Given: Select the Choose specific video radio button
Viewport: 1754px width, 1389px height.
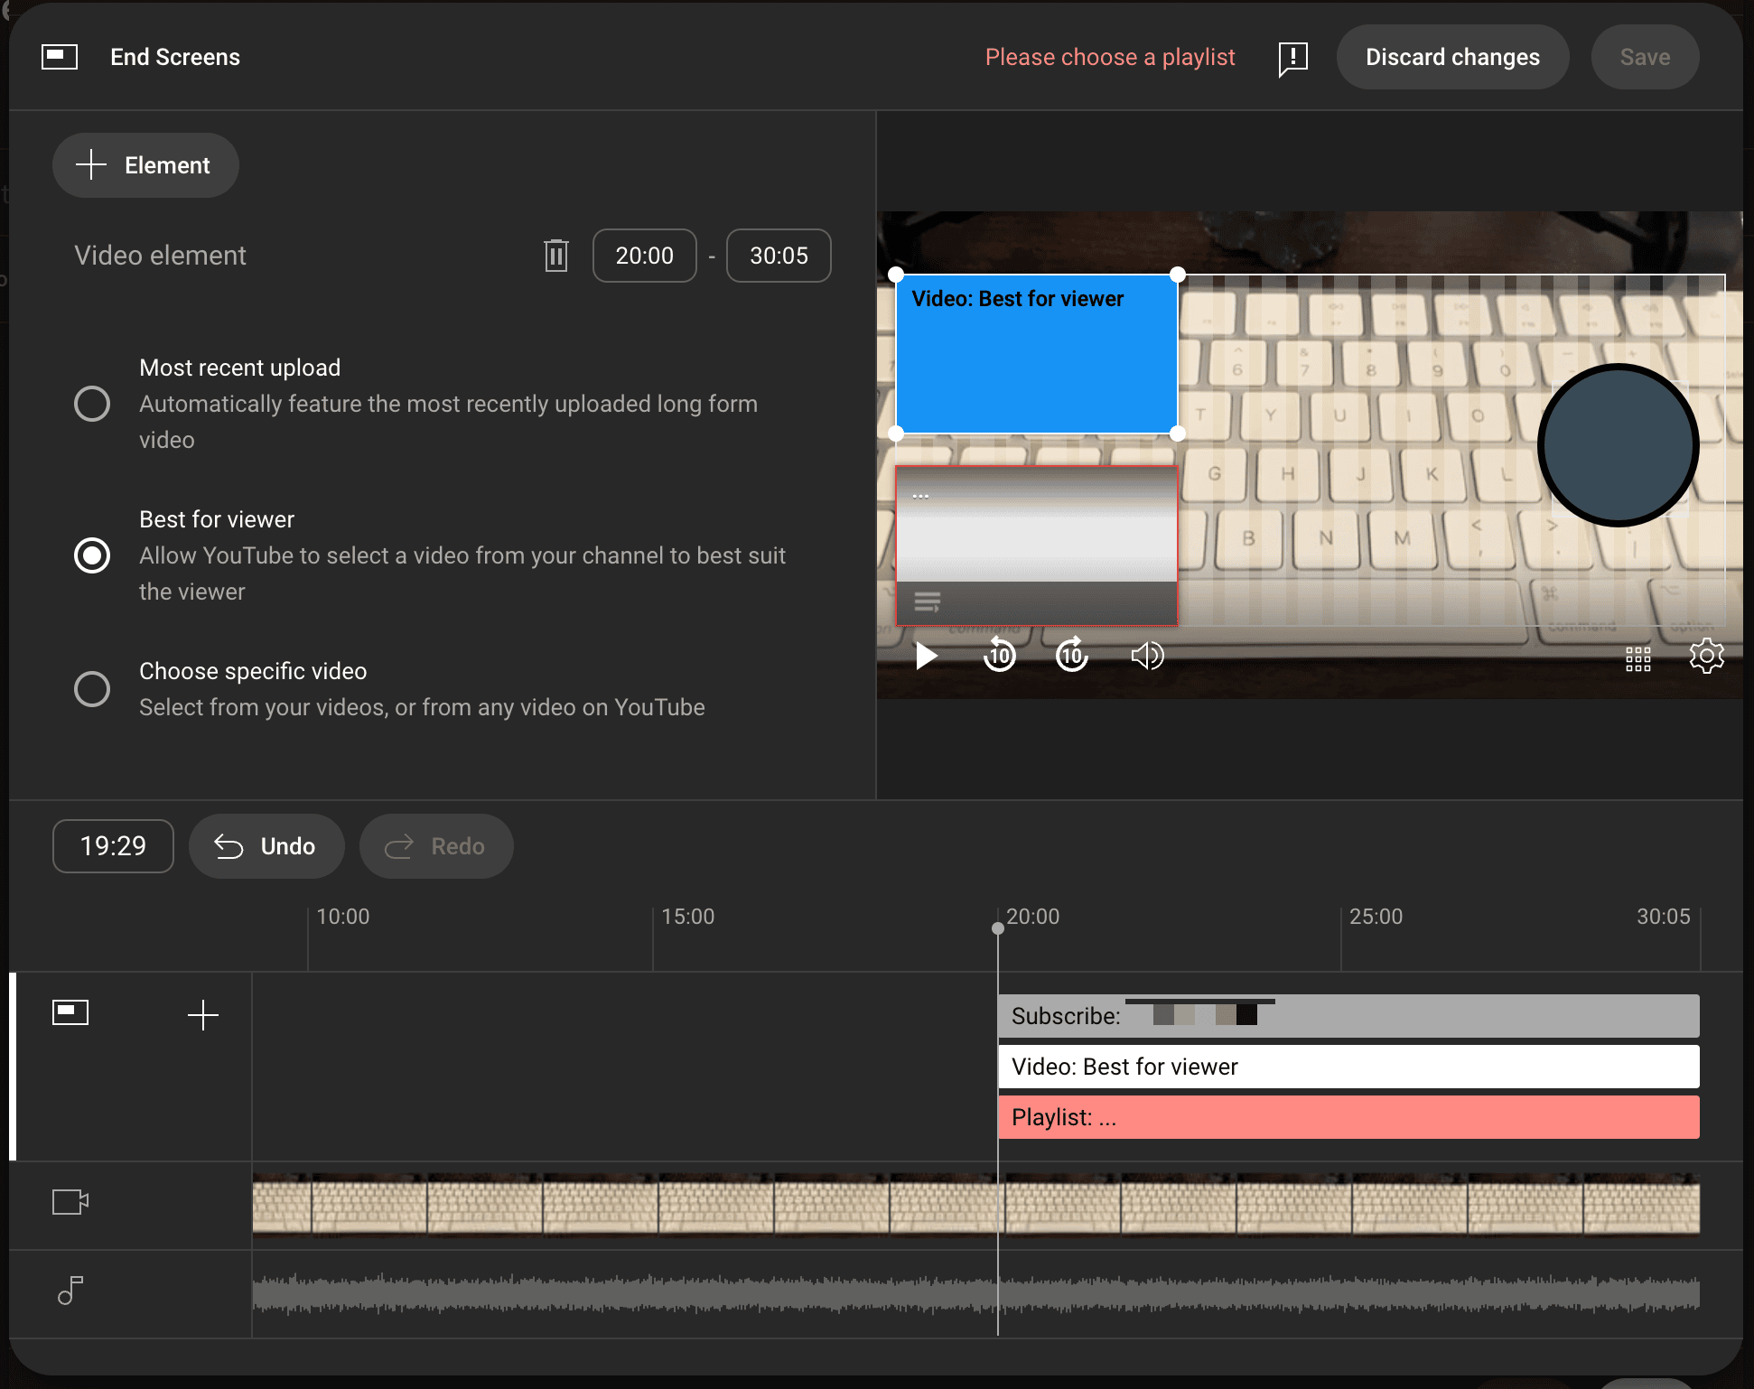Looking at the screenshot, I should pos(91,689).
